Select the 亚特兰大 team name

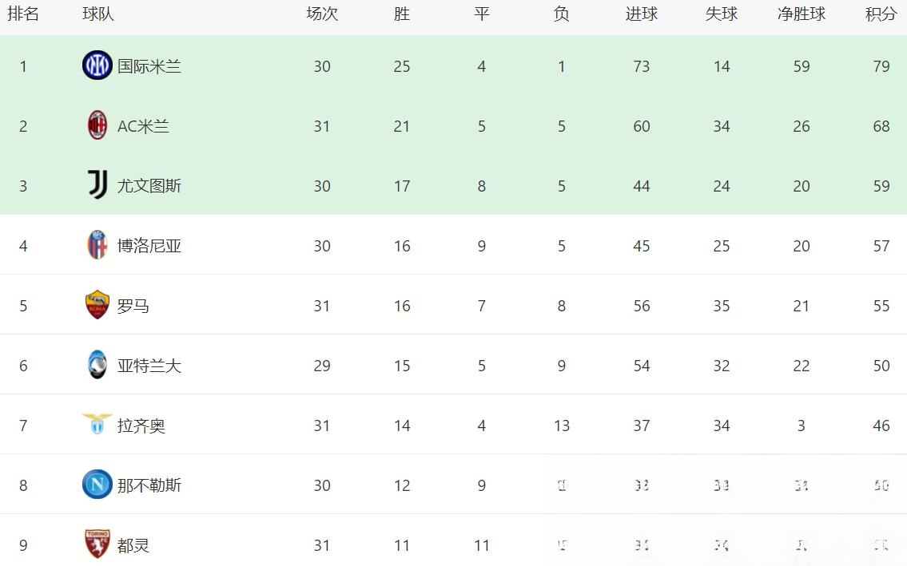click(x=149, y=366)
